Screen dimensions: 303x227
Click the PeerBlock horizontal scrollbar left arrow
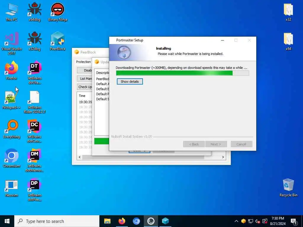click(80, 157)
